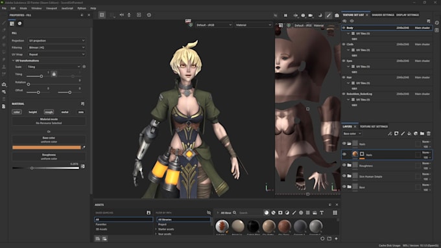Open the Scale Tiling dropdown
Screen dimensions: 441x248
[x=53, y=67]
